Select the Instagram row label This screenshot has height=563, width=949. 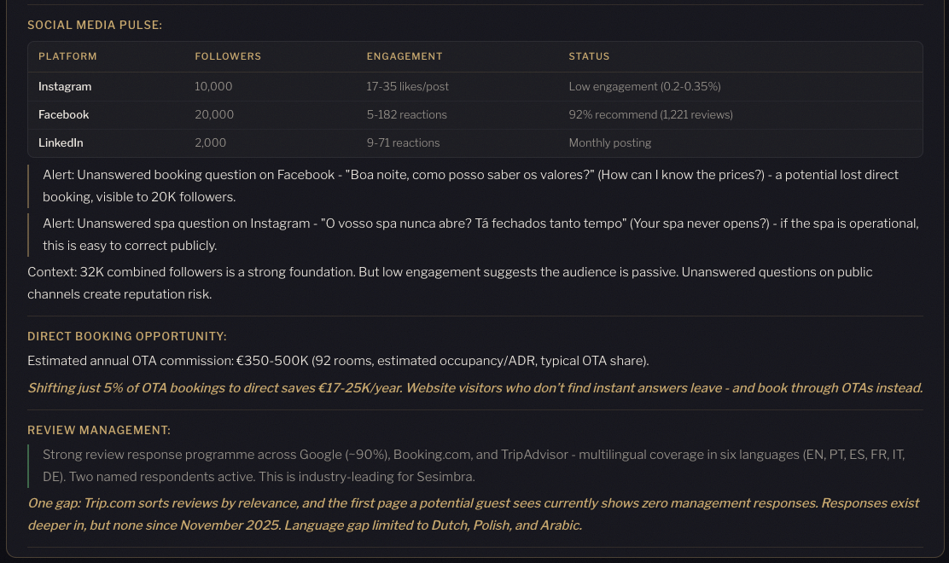click(x=65, y=86)
